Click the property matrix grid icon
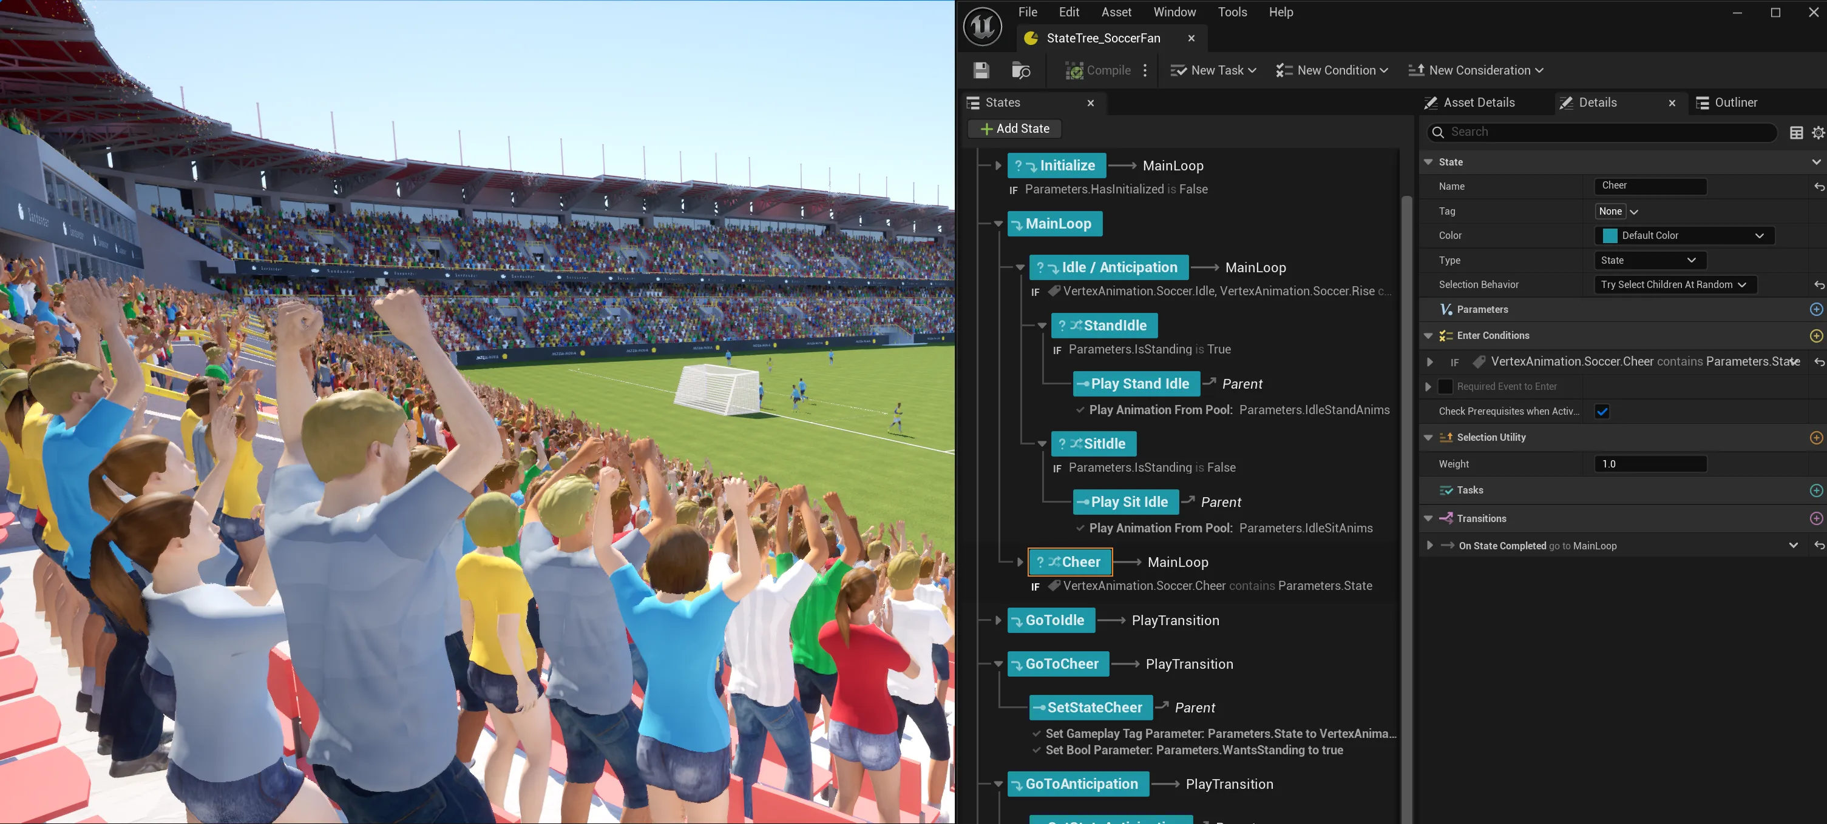 pos(1796,133)
